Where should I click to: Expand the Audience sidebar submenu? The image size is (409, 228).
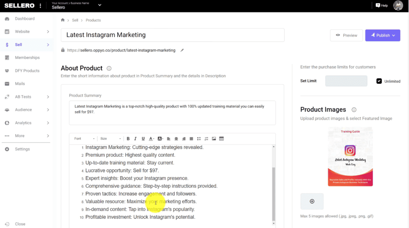pos(48,110)
